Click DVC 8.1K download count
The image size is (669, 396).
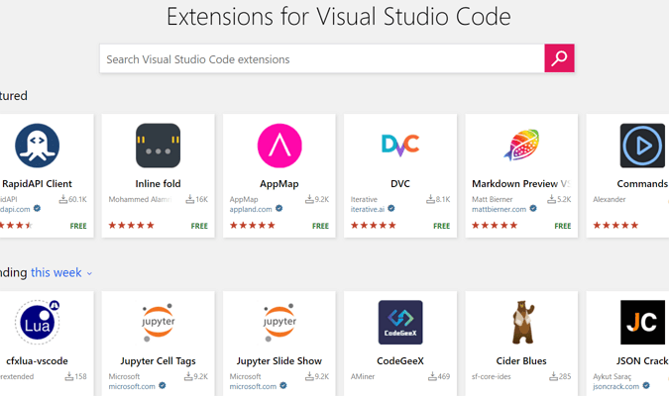438,199
